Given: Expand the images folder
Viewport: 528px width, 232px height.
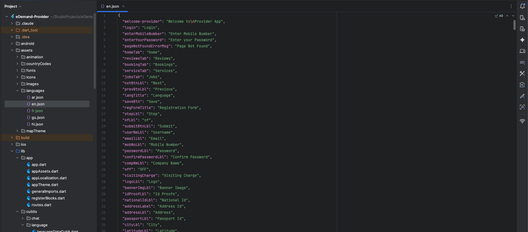Looking at the screenshot, I should pos(17,84).
